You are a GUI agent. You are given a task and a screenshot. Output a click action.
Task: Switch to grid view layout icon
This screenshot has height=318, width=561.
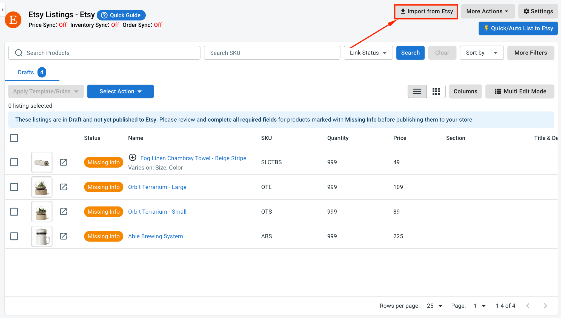[x=436, y=91]
